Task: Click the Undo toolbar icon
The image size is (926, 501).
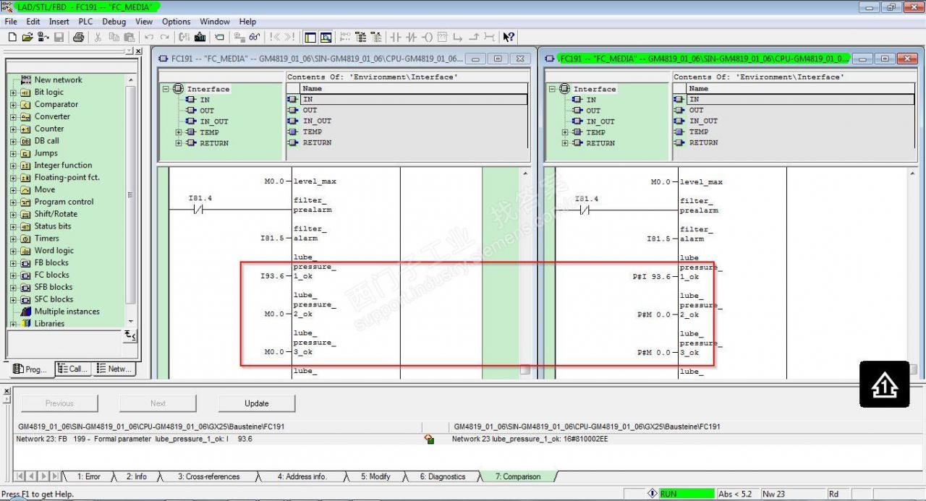Action: 149,37
